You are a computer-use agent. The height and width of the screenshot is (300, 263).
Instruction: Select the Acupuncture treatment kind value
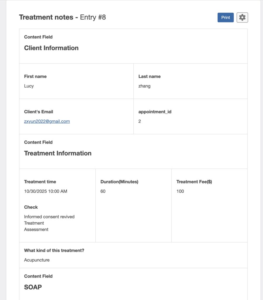click(x=37, y=260)
